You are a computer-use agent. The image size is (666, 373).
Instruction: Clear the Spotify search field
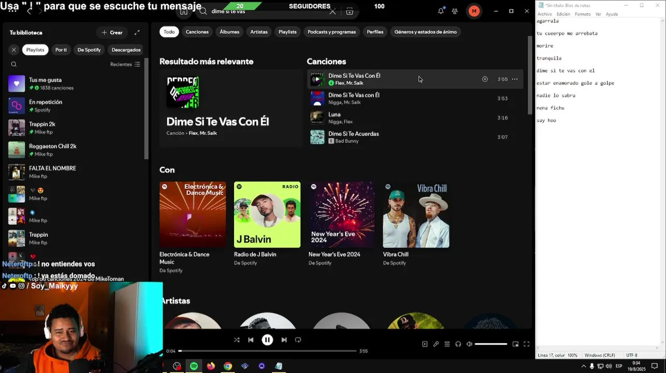(x=333, y=11)
